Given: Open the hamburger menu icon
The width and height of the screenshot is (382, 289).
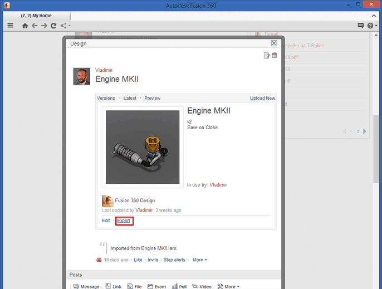Looking at the screenshot, I should [x=11, y=26].
